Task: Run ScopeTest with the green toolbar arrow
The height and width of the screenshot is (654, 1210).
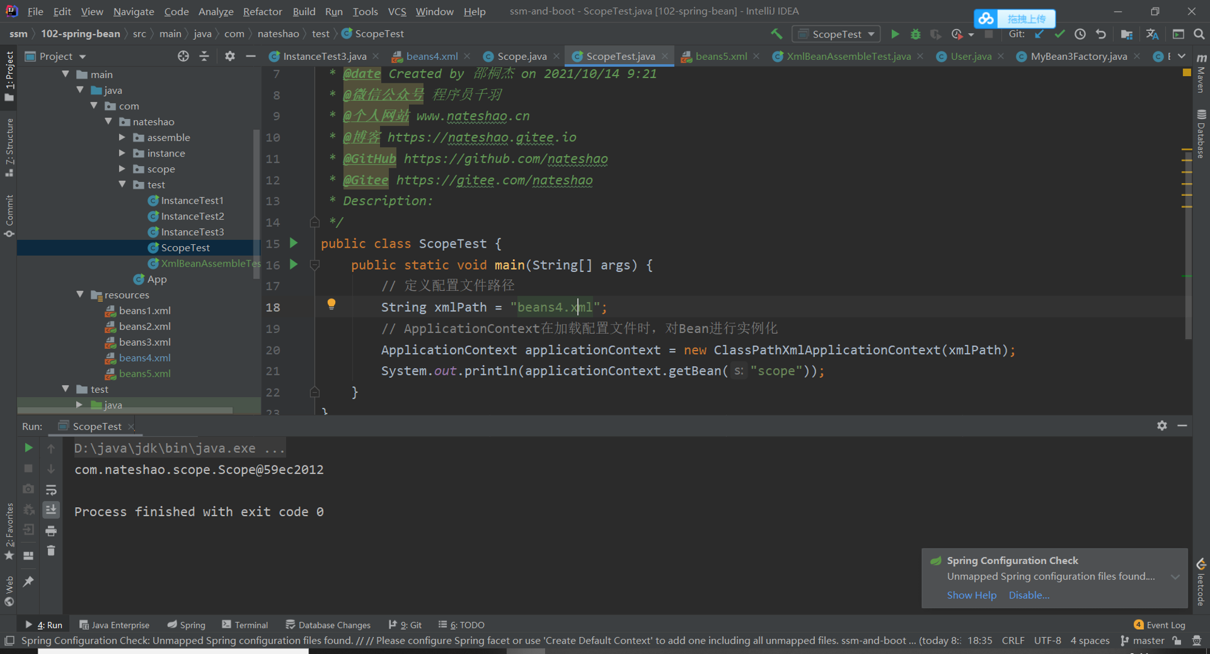Action: 895,34
